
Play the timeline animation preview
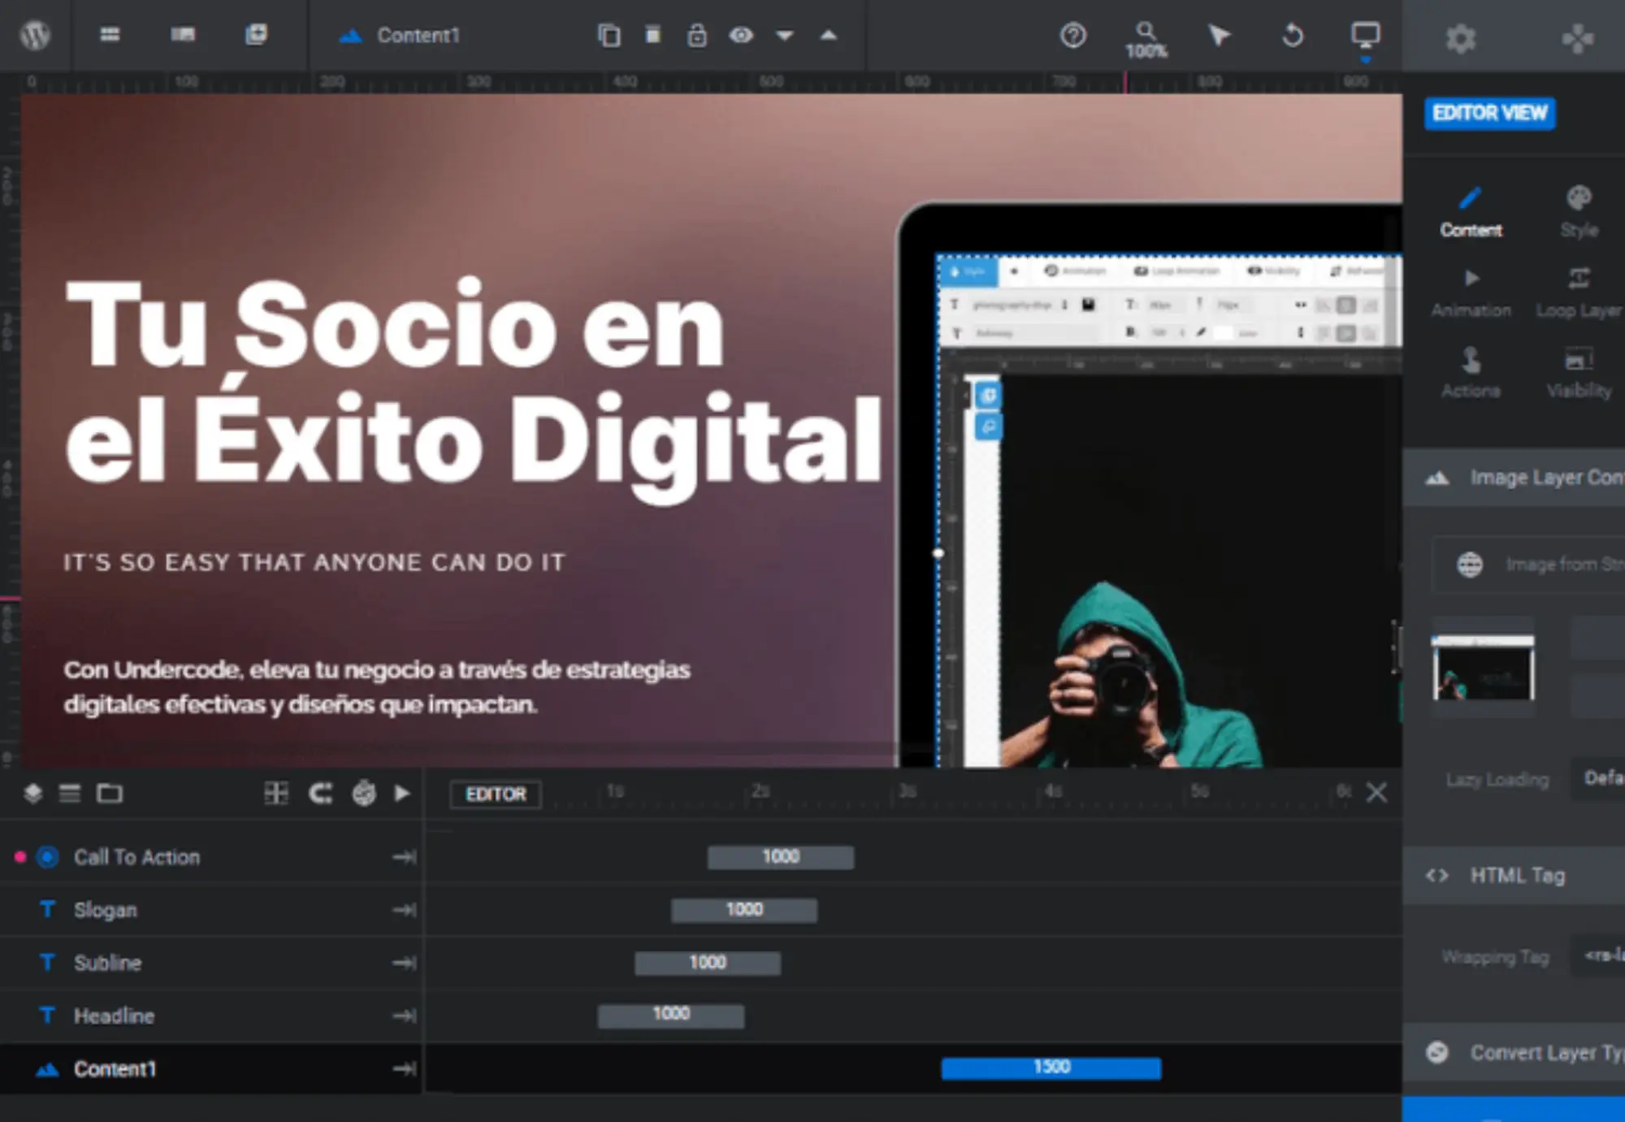(402, 793)
